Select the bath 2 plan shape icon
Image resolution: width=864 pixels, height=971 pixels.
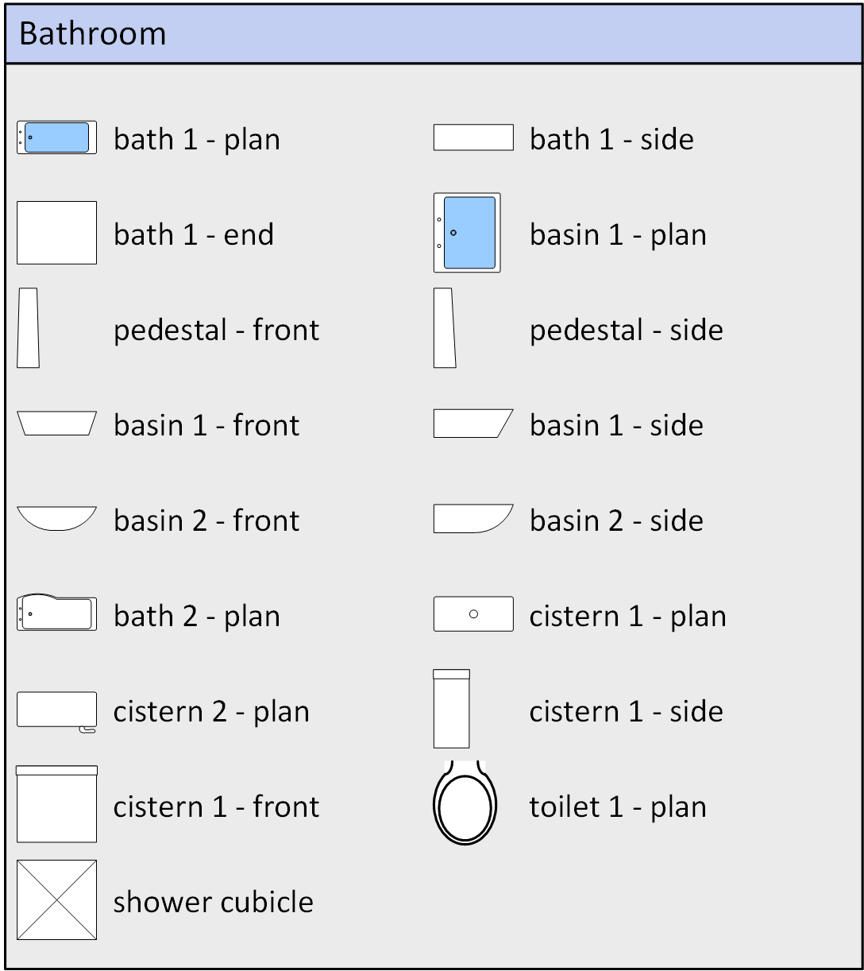[56, 613]
